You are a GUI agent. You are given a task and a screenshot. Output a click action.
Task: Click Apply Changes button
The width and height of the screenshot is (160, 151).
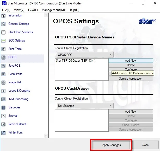(x=112, y=145)
